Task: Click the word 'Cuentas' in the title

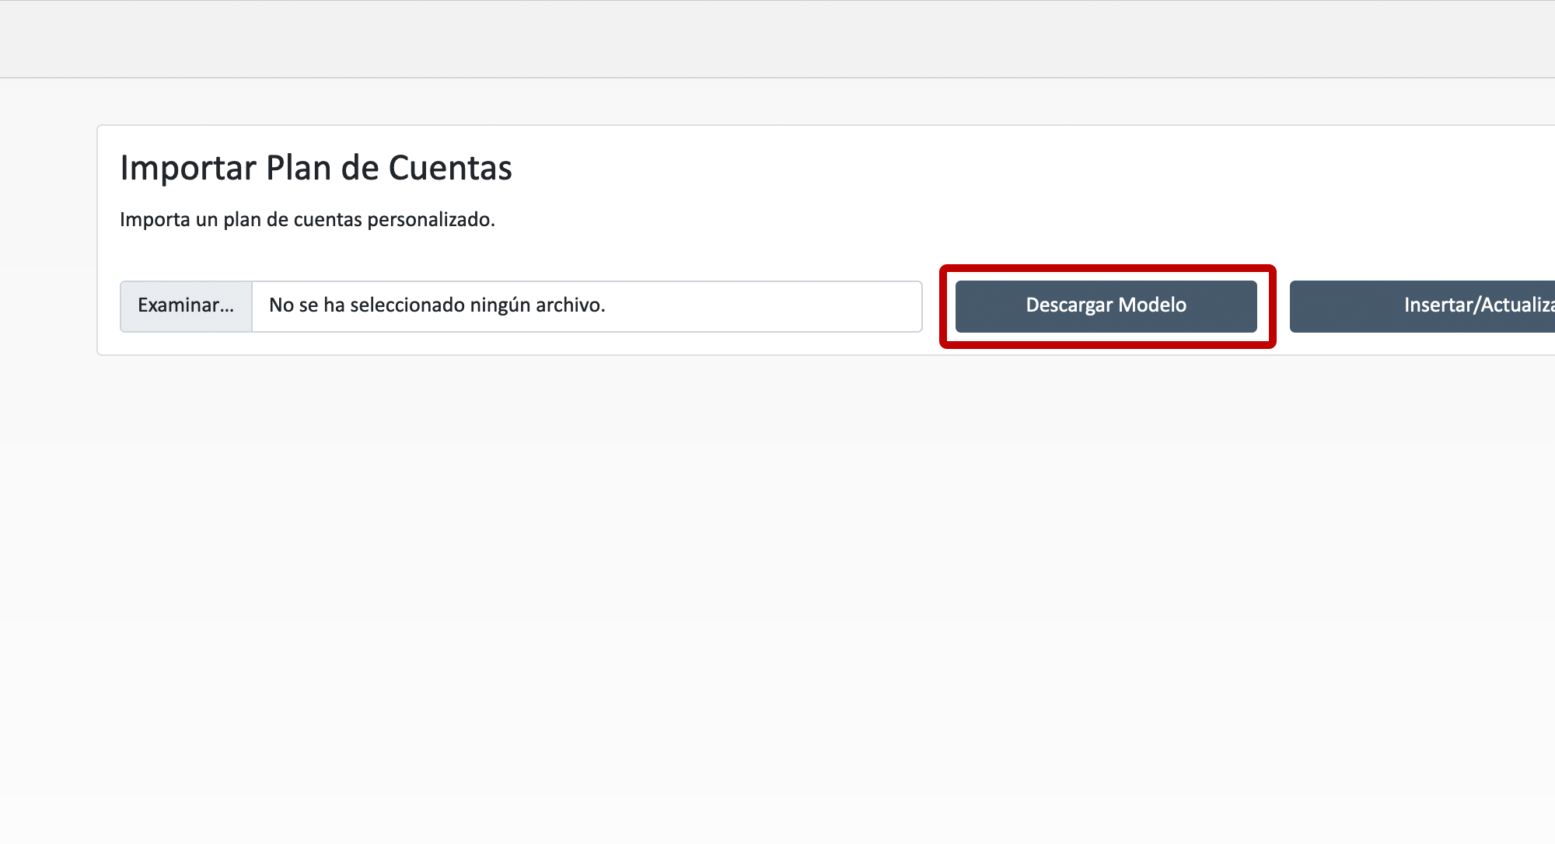Action: (x=450, y=168)
